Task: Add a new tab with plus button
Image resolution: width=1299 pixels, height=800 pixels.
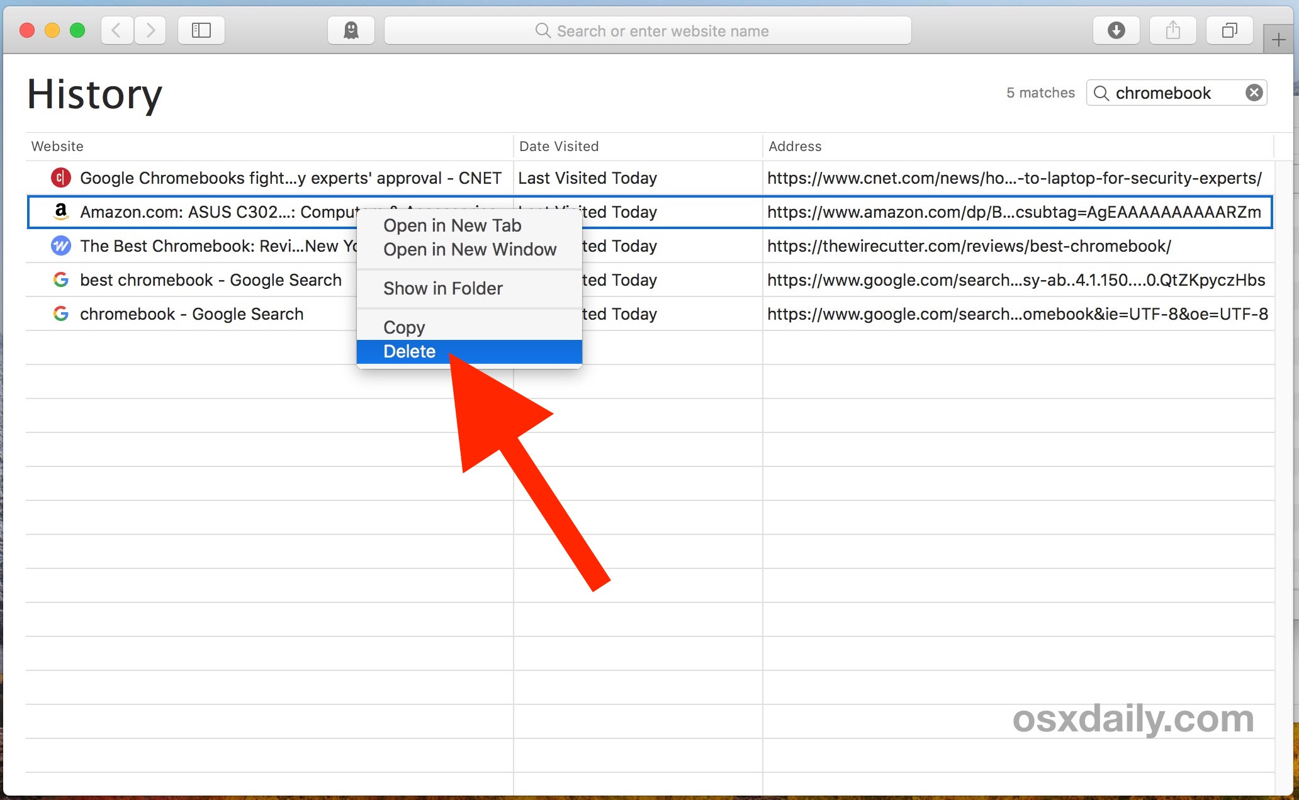Action: [x=1278, y=40]
